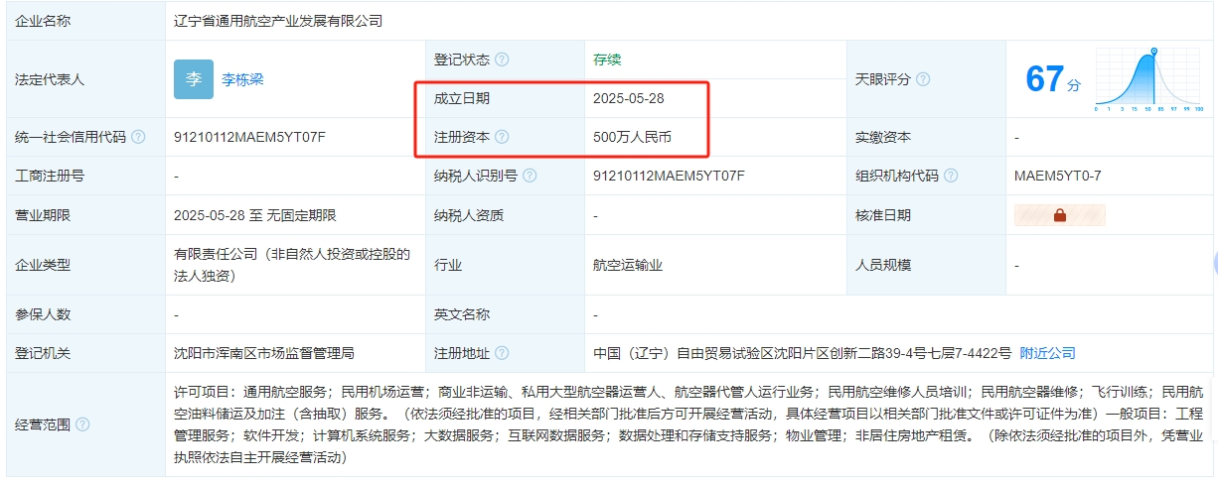The width and height of the screenshot is (1218, 483).
Task: Click the 航空运输业 industry value
Action: [x=628, y=265]
